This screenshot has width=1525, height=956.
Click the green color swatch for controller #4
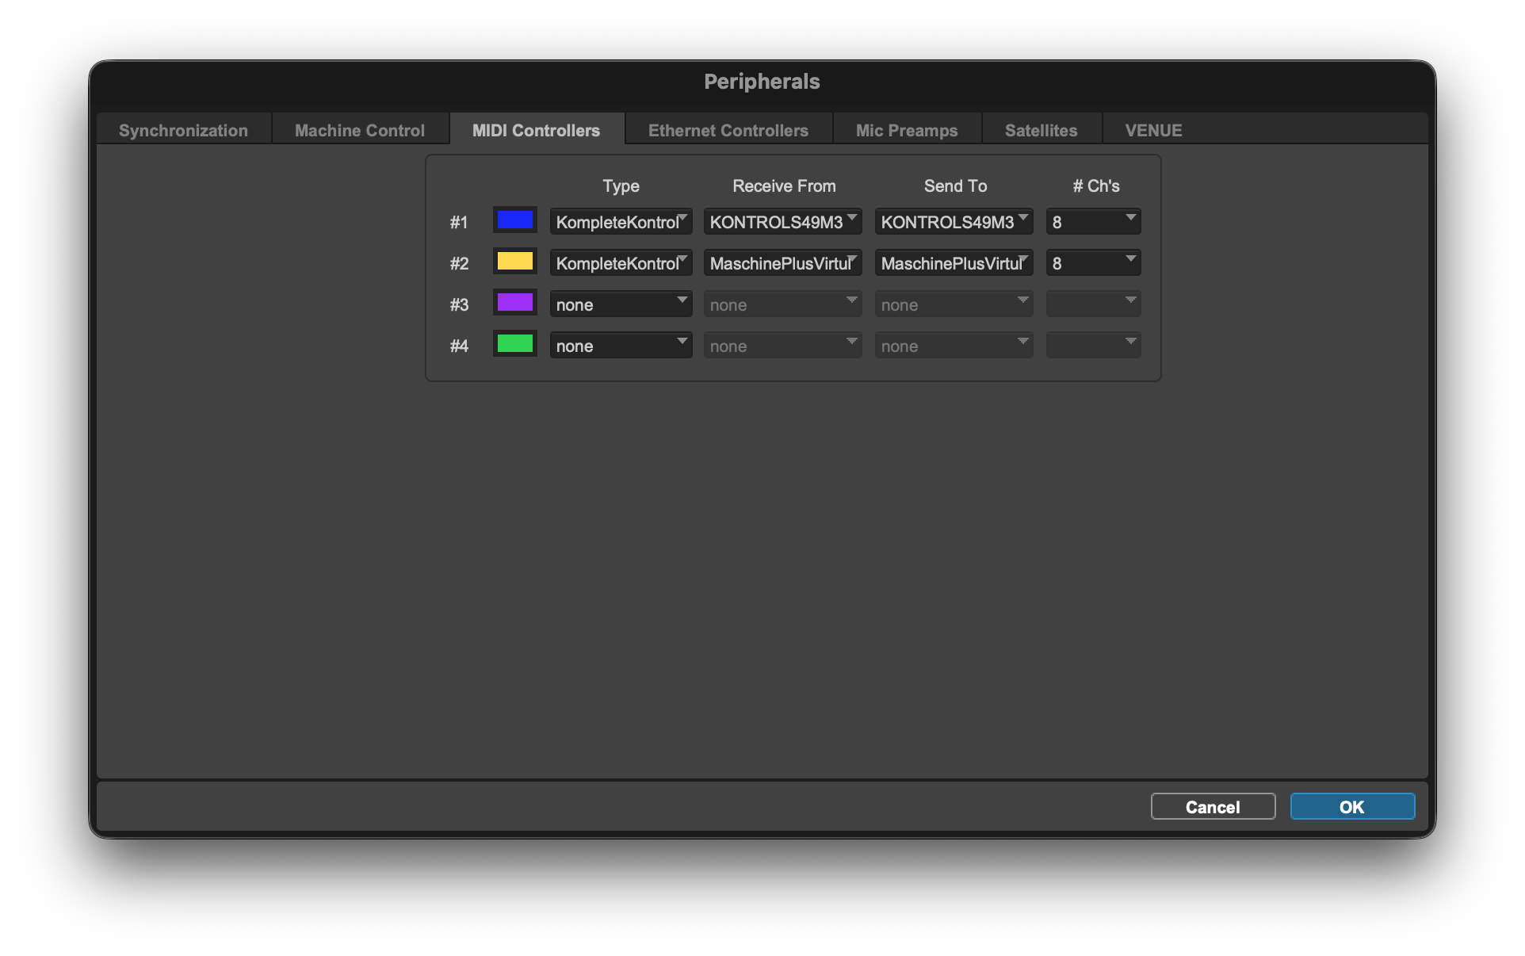tap(514, 344)
